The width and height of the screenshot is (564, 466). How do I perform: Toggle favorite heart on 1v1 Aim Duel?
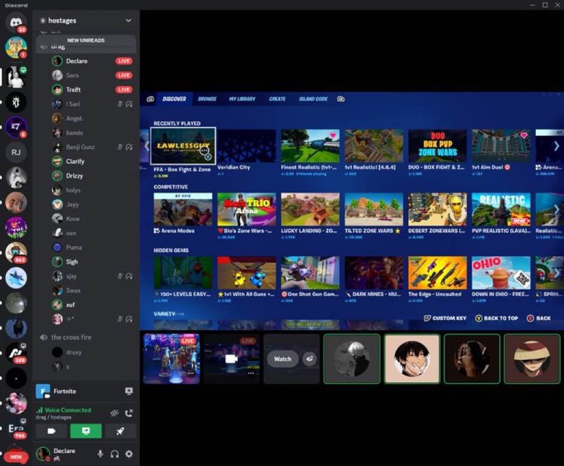click(524, 135)
